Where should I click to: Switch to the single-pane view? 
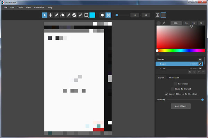(x=163, y=15)
